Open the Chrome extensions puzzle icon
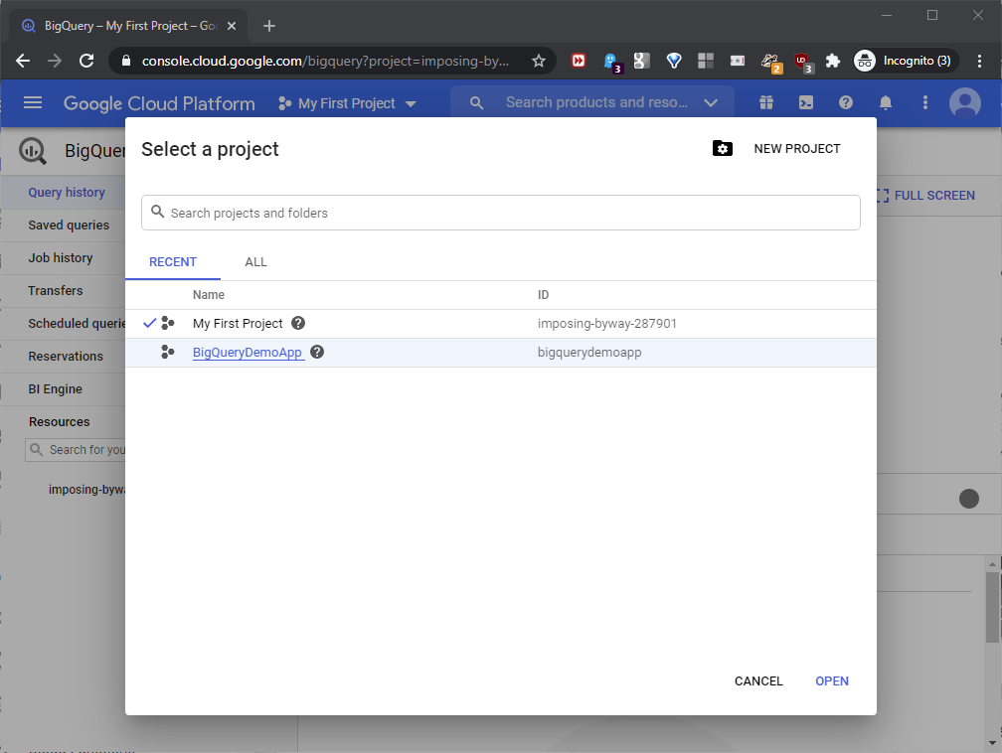This screenshot has height=753, width=1002. (833, 61)
